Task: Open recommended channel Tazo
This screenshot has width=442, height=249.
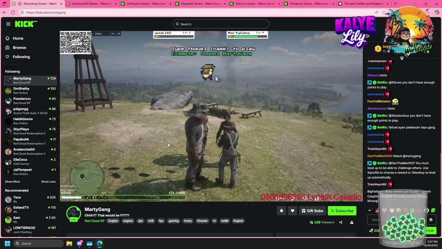Action: [30, 199]
